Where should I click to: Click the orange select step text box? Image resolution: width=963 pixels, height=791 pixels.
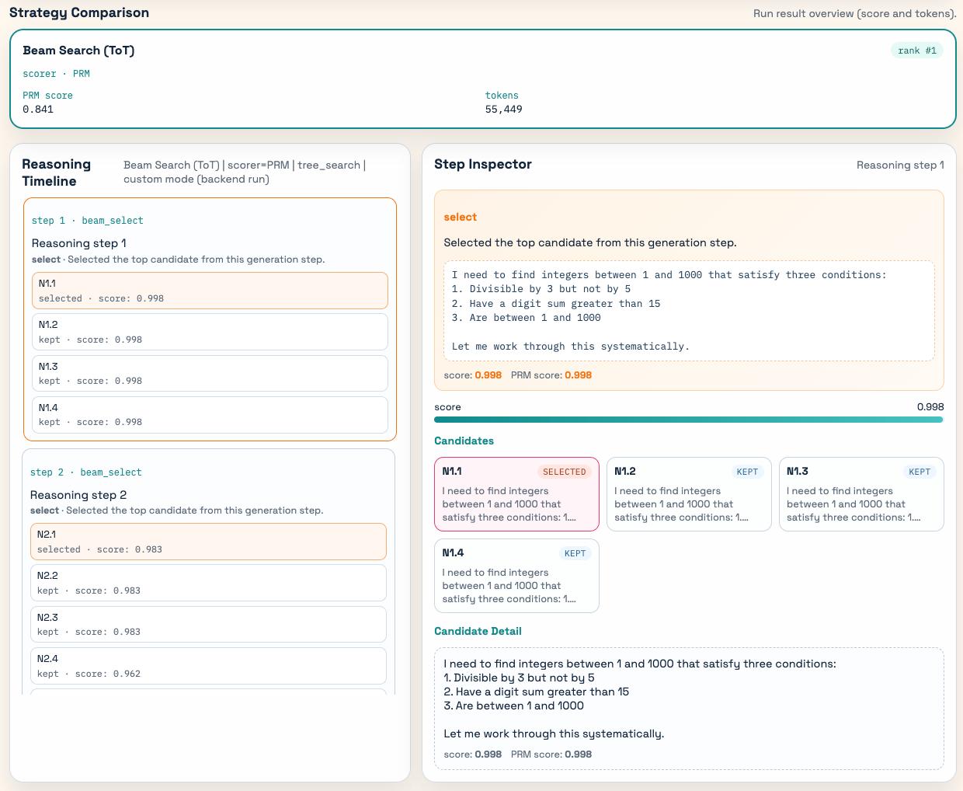pyautogui.click(x=689, y=311)
